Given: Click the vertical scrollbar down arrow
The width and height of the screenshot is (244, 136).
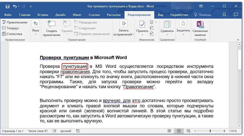Looking at the screenshot, I should point(239,126).
